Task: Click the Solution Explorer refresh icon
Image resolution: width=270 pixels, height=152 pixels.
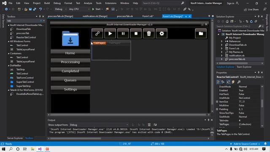Action: coord(251,22)
